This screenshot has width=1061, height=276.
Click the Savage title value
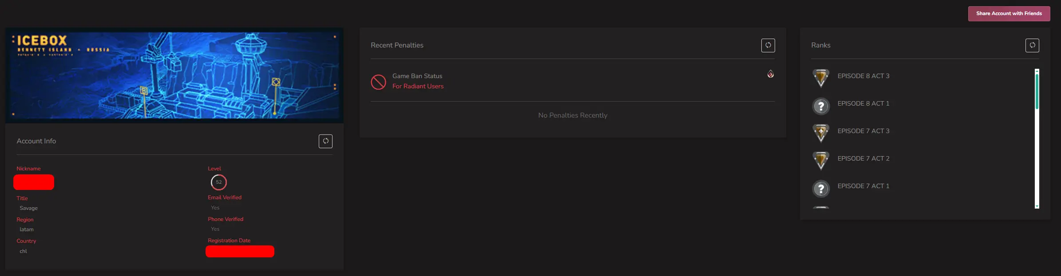point(29,208)
